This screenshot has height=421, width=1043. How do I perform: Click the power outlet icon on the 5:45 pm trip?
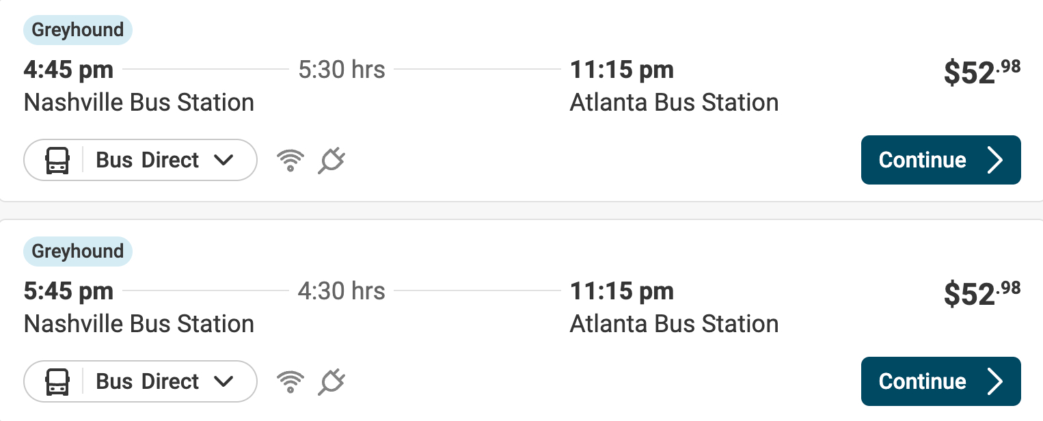[x=331, y=382]
